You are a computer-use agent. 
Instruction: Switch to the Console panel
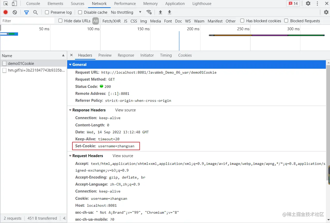[x=33, y=4]
